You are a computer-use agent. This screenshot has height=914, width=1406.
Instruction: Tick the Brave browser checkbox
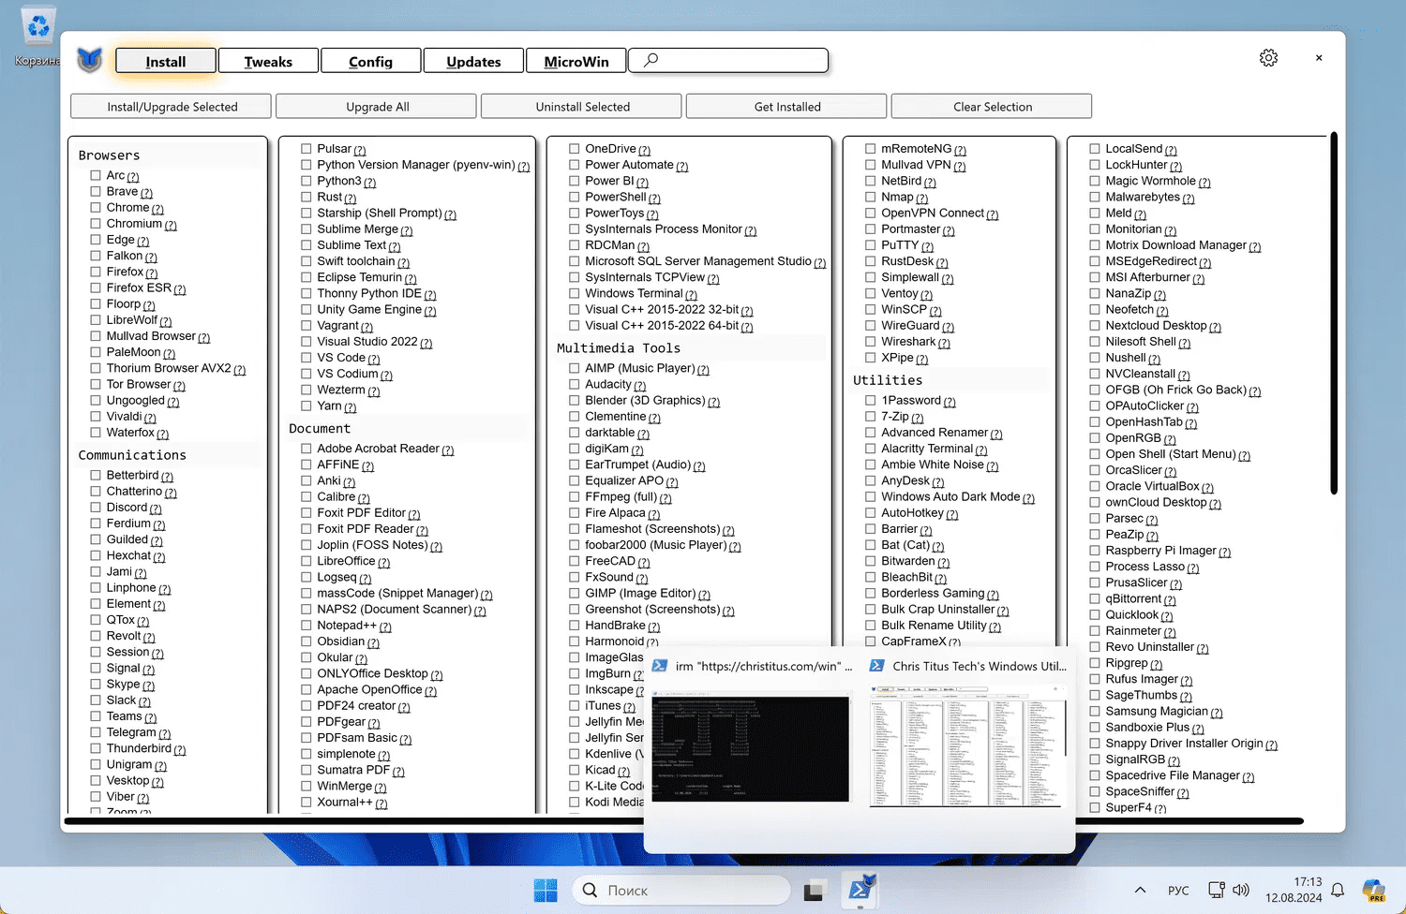pyautogui.click(x=96, y=191)
